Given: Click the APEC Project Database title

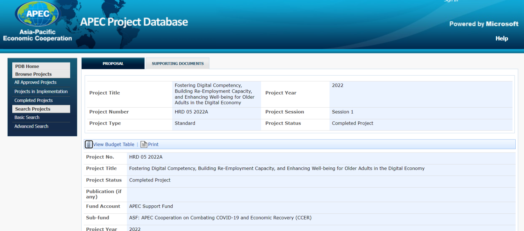Looking at the screenshot, I should coord(134,22).
